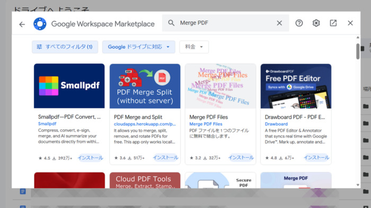Click the PDF Merge and Split title
The image size is (371, 208).
(x=138, y=117)
